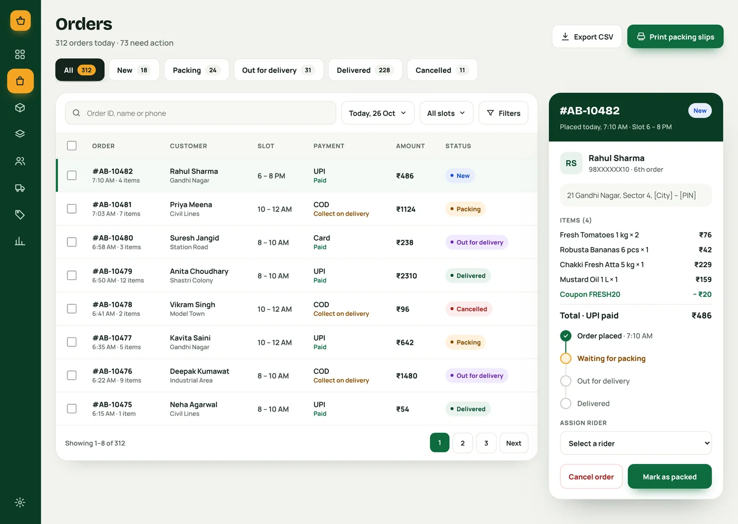Open the Delivered tab
The width and height of the screenshot is (738, 524).
(365, 70)
